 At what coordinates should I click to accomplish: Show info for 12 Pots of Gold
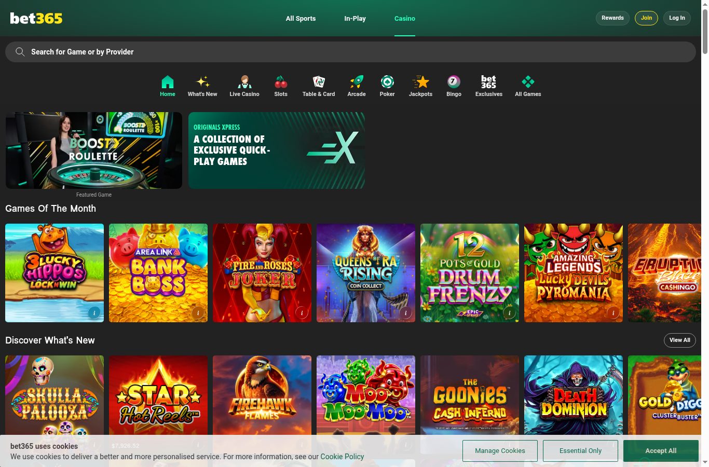click(x=509, y=313)
